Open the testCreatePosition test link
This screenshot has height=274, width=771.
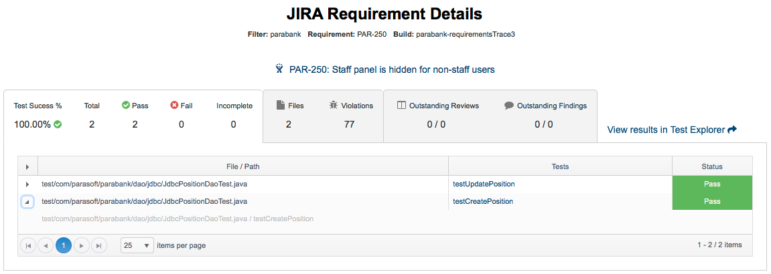coord(483,201)
